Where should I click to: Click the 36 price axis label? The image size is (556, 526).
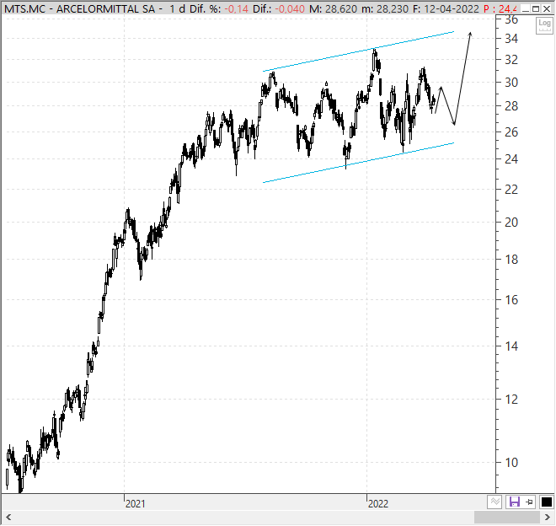(x=511, y=20)
